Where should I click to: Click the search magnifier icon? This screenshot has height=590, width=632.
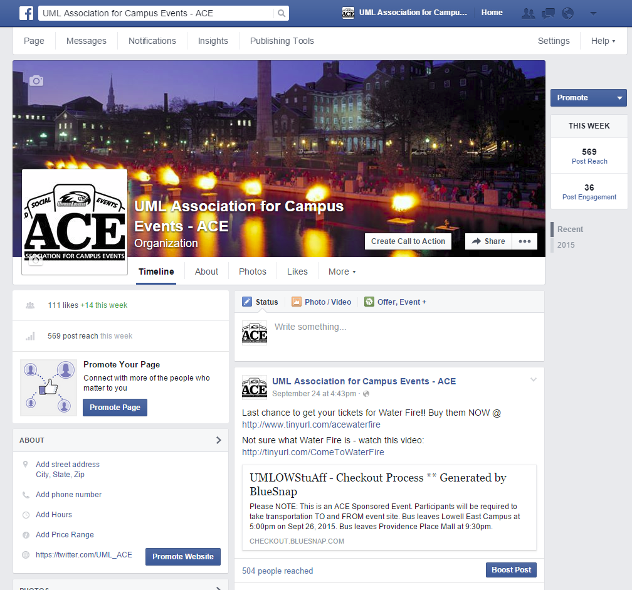click(x=282, y=13)
